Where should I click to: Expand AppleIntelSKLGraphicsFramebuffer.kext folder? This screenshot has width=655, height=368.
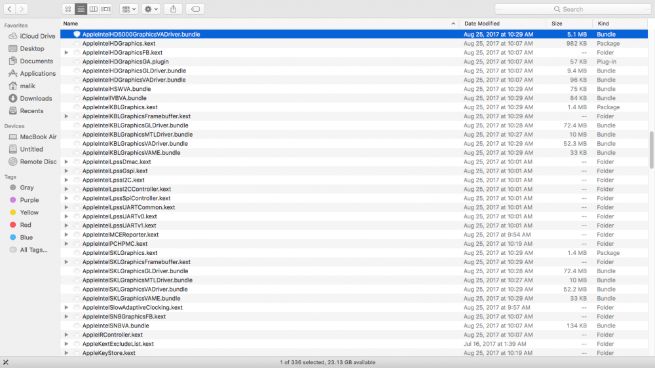[66, 262]
